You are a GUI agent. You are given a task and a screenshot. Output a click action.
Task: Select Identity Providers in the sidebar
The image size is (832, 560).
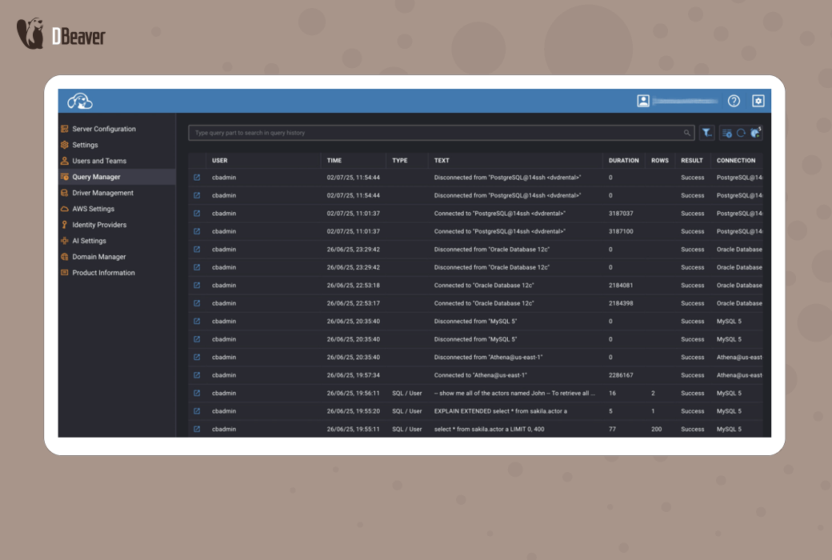[99, 225]
